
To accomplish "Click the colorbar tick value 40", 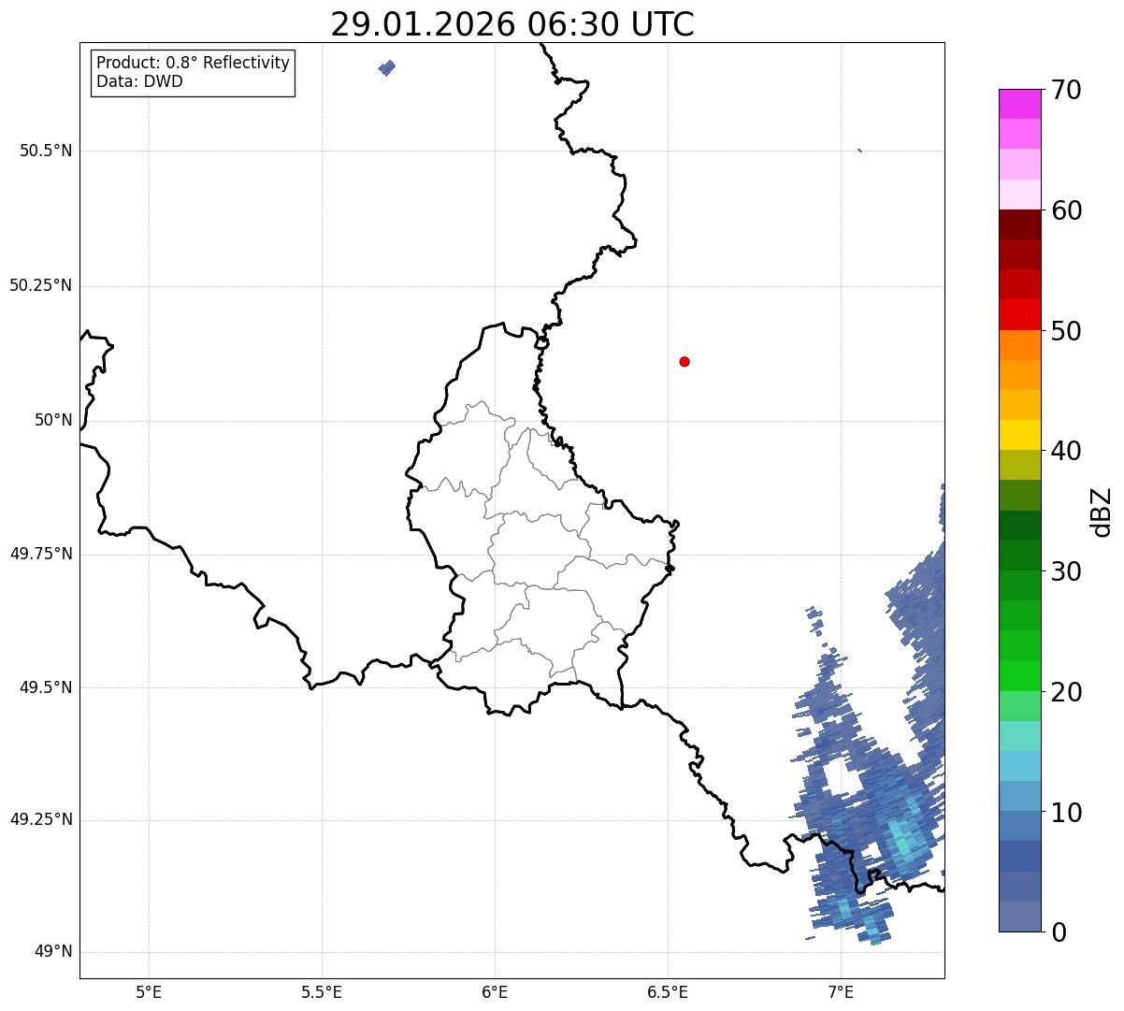I will pyautogui.click(x=1067, y=451).
